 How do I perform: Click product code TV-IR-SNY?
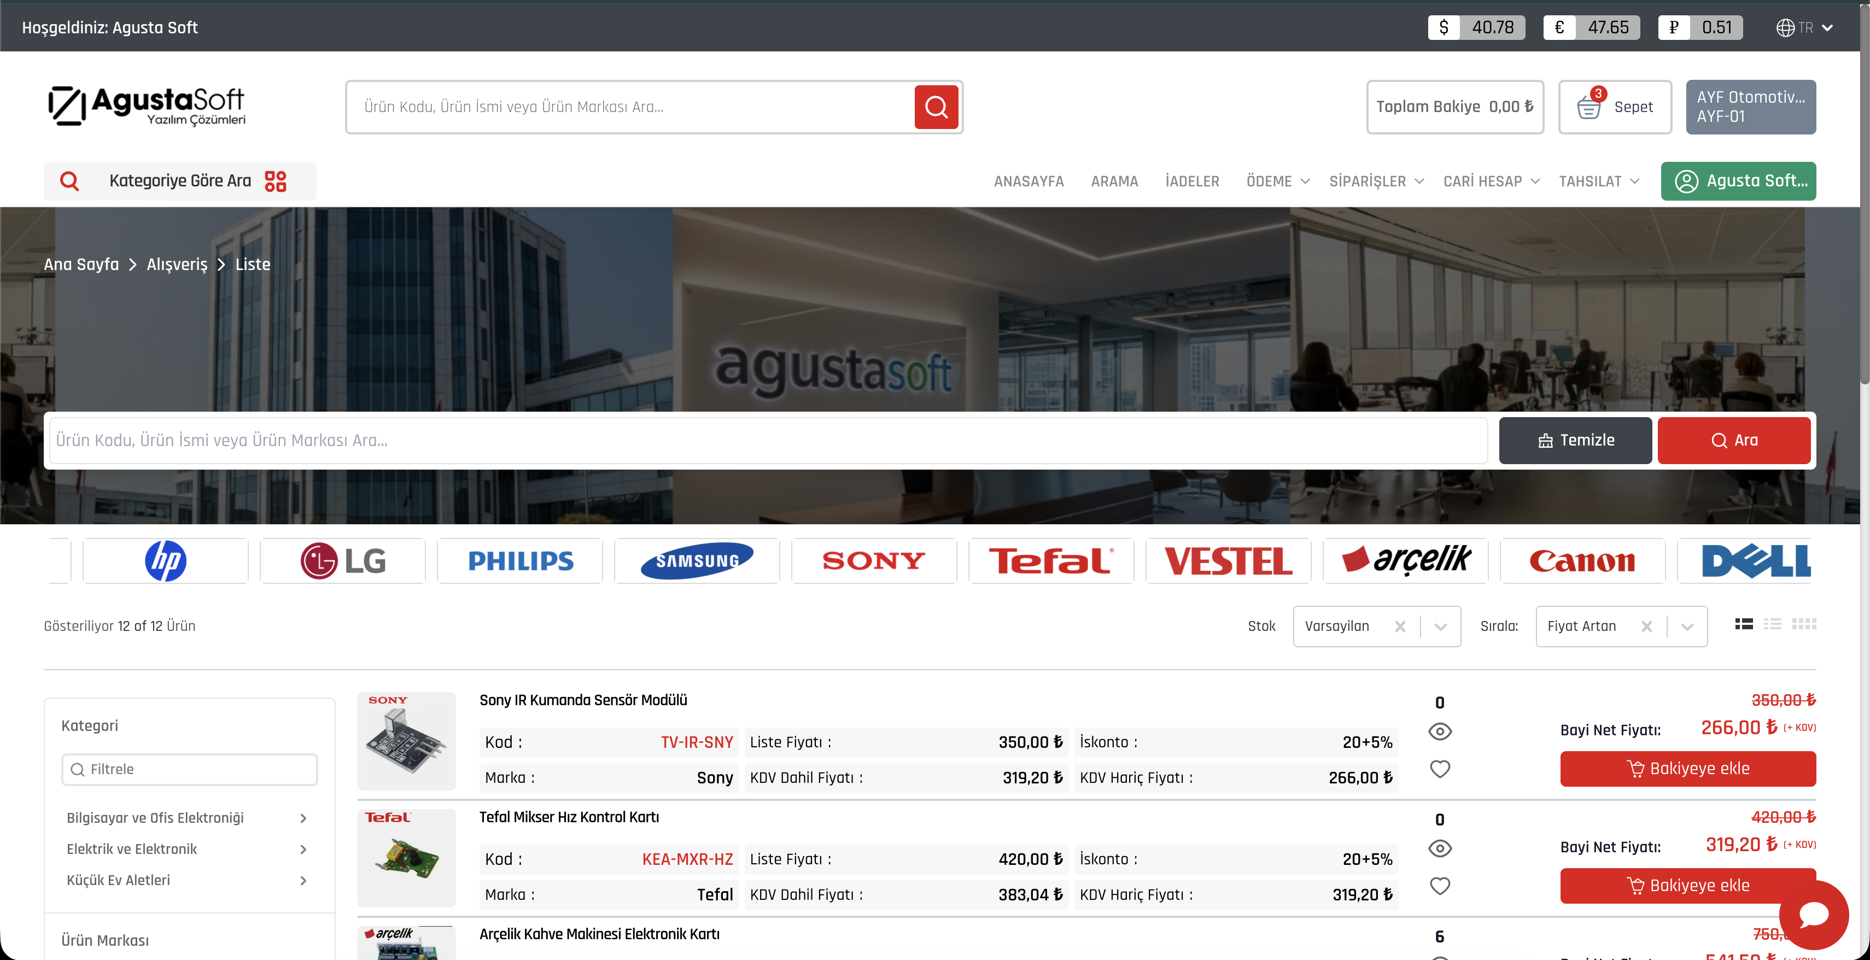[x=696, y=742]
